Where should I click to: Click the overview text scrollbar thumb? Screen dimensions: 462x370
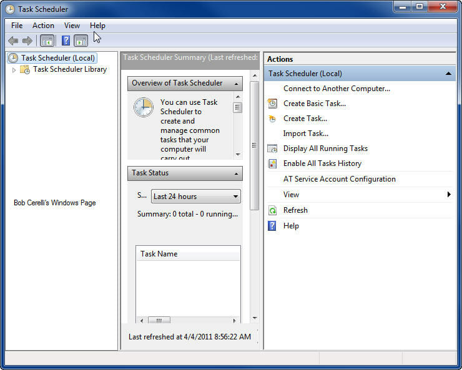(237, 107)
